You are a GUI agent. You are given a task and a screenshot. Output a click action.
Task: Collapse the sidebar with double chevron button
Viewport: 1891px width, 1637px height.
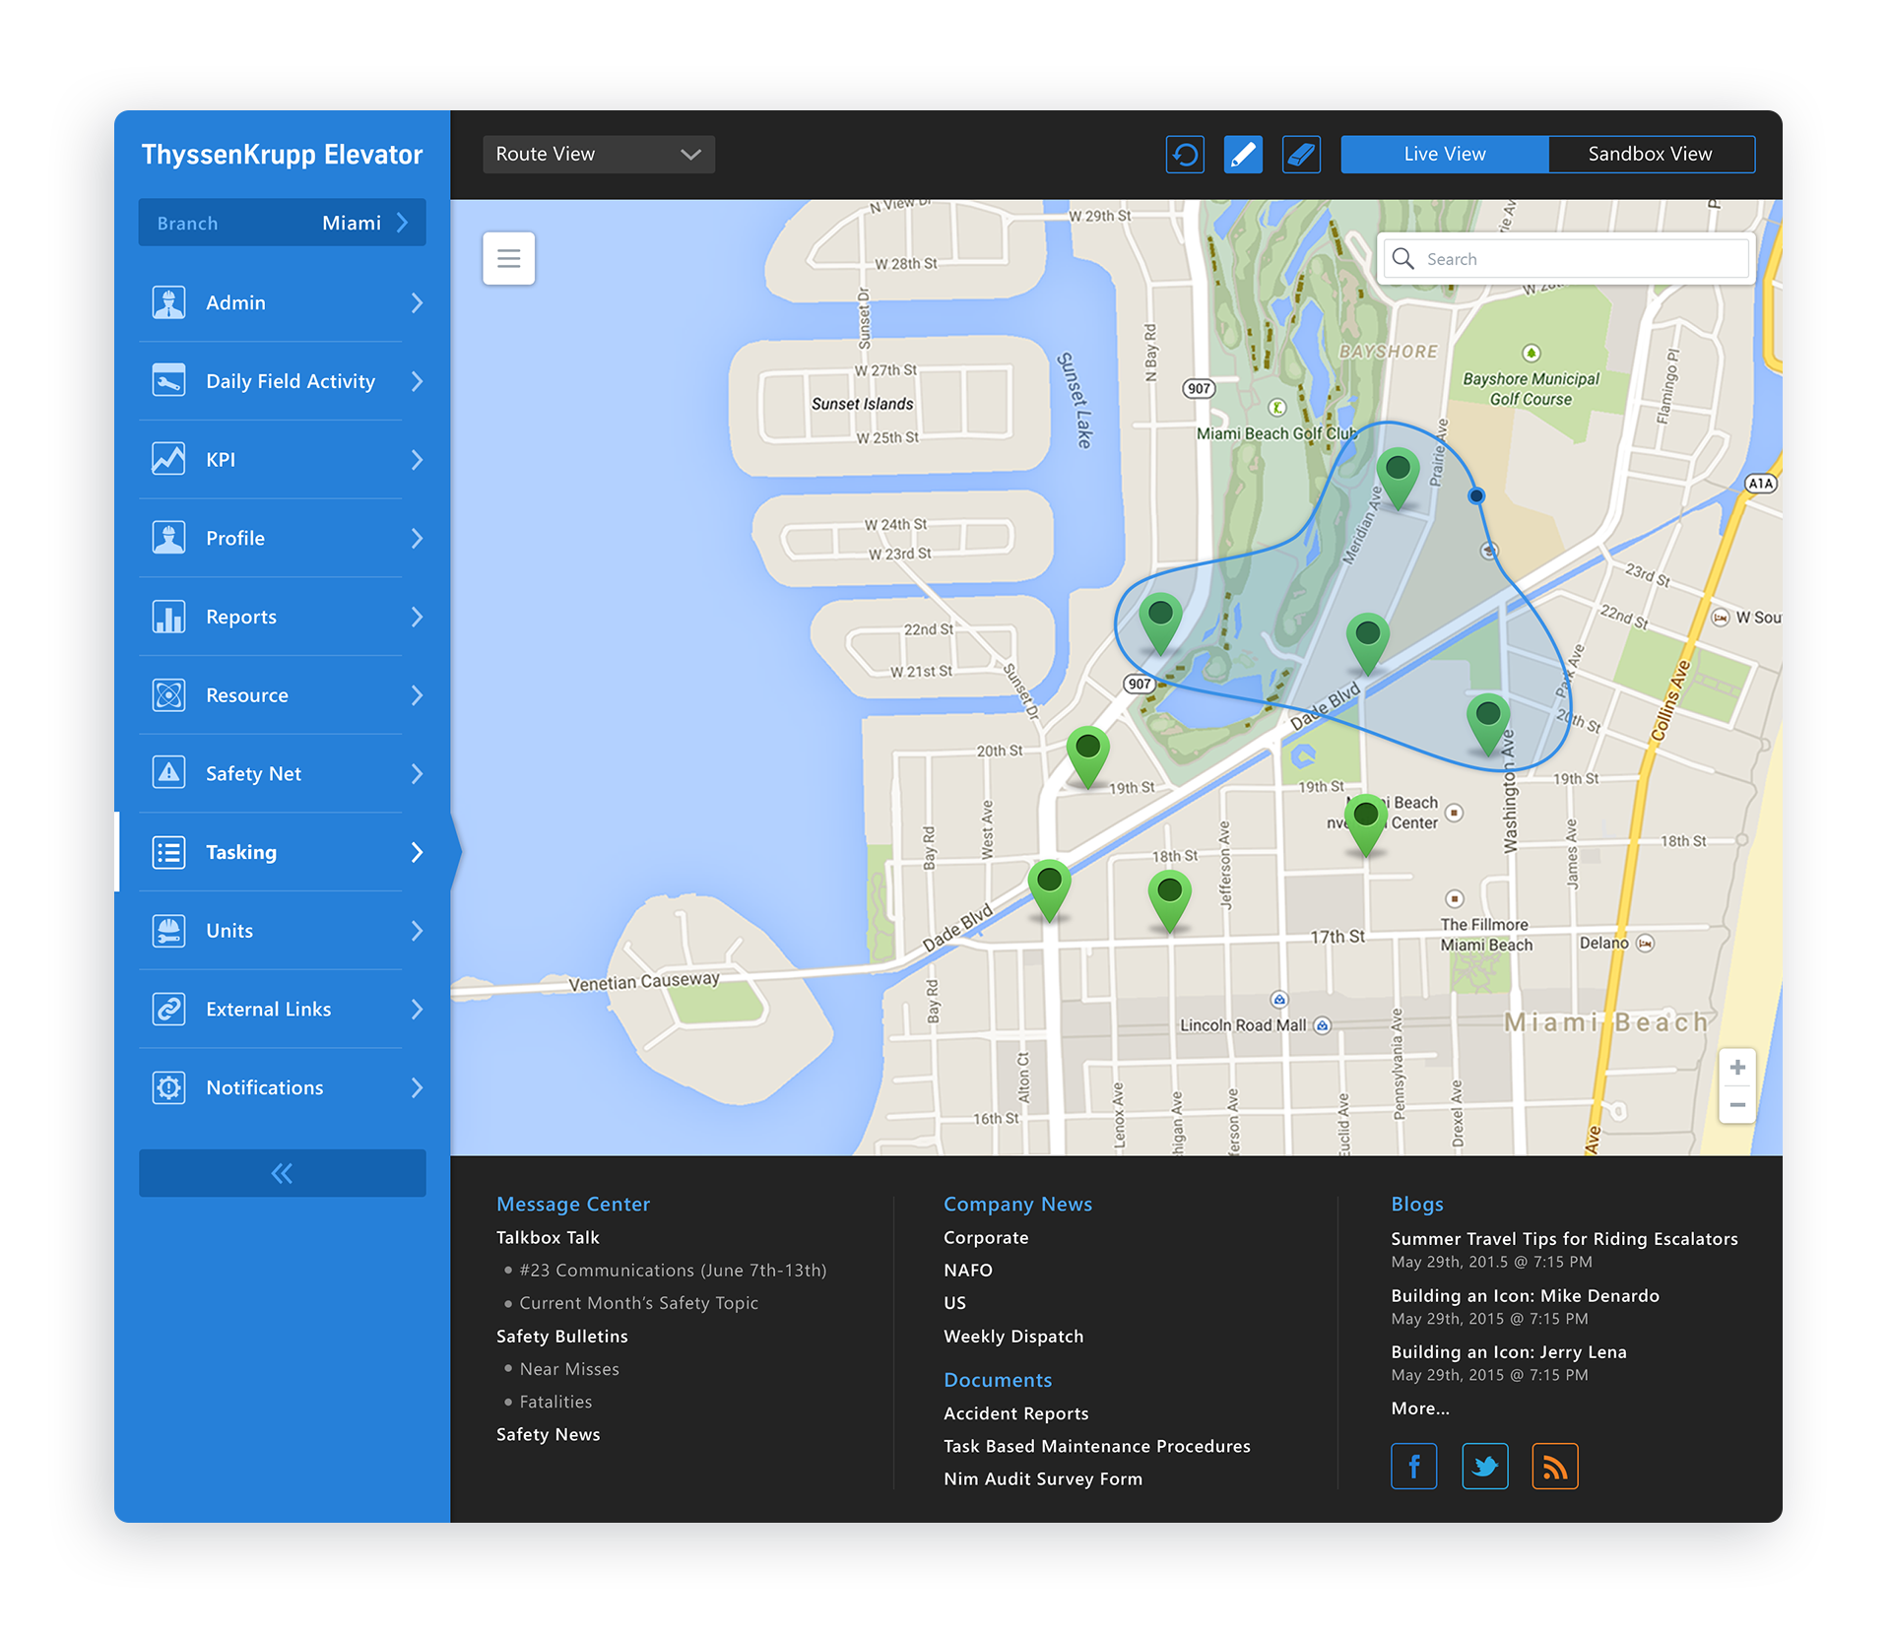pos(283,1173)
